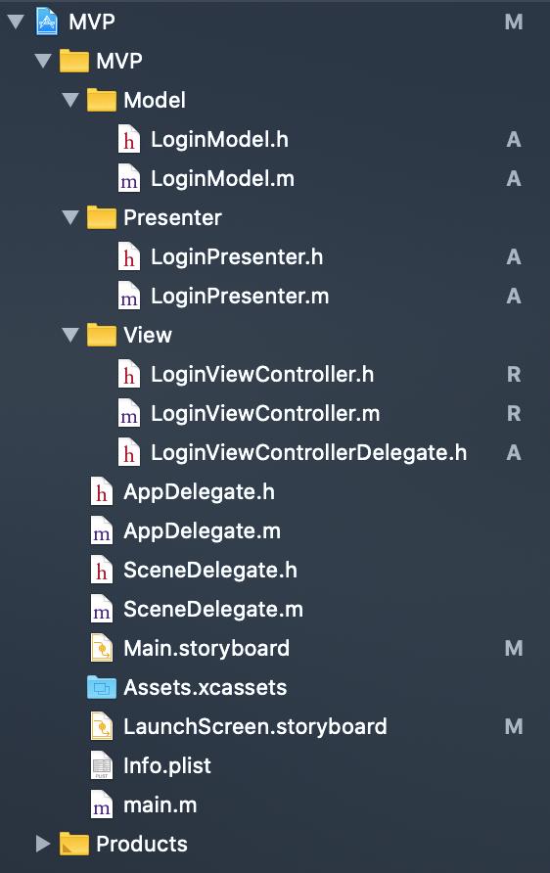Click the Products folder icon

(x=74, y=844)
